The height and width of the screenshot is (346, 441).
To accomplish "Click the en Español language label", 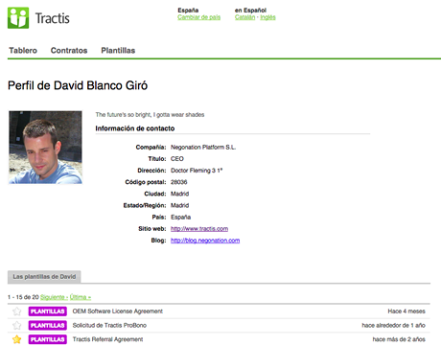I will pyautogui.click(x=250, y=11).
